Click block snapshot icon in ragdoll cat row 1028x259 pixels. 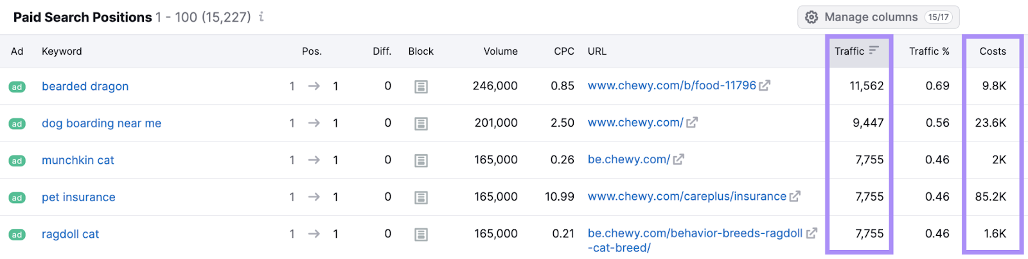421,235
